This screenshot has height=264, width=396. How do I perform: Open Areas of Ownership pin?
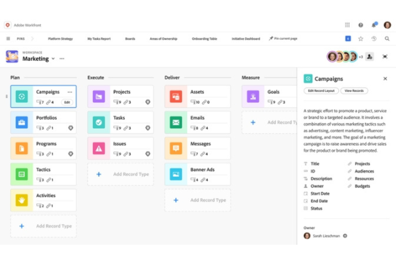coord(163,39)
